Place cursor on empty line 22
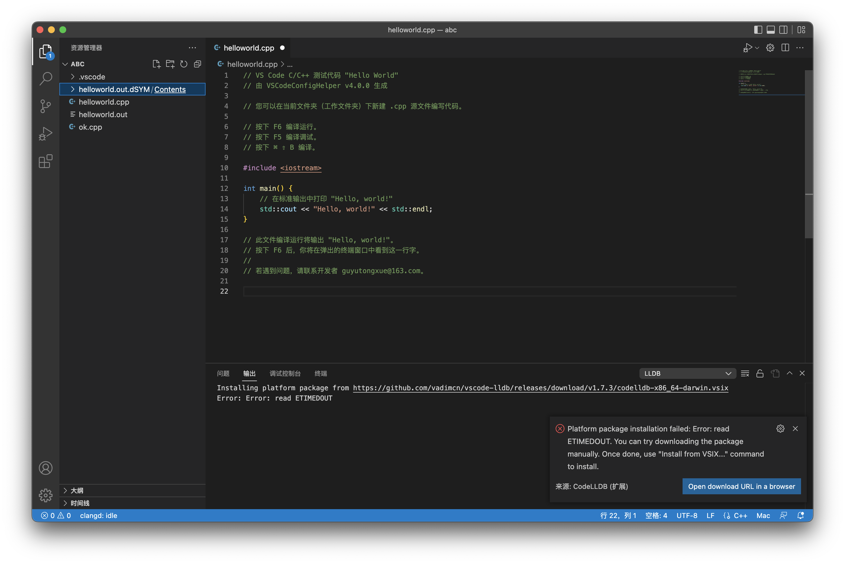 tap(490, 291)
